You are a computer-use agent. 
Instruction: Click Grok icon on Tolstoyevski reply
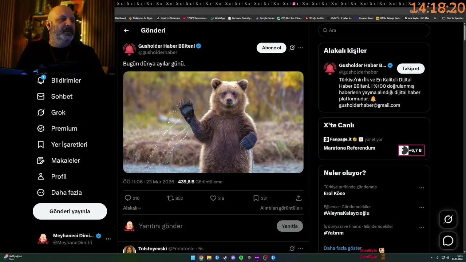click(292, 249)
